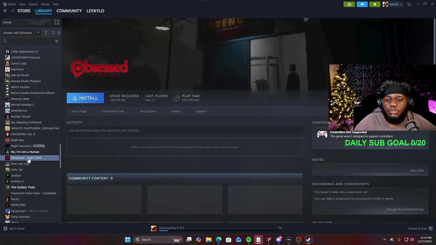Click the PANICORE game icon
This screenshot has width=436, height=245.
point(7,205)
